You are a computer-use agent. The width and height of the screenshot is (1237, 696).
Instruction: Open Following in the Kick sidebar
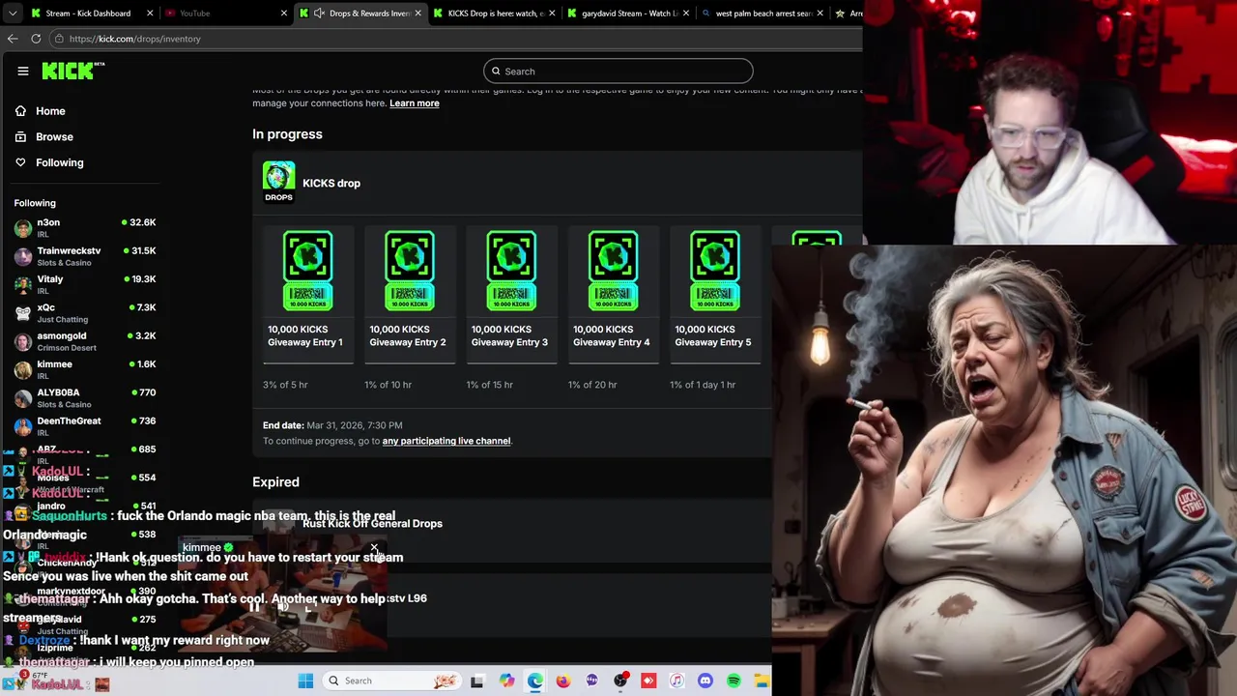pos(59,162)
